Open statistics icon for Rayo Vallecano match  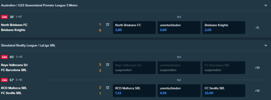pyautogui.click(x=108, y=65)
